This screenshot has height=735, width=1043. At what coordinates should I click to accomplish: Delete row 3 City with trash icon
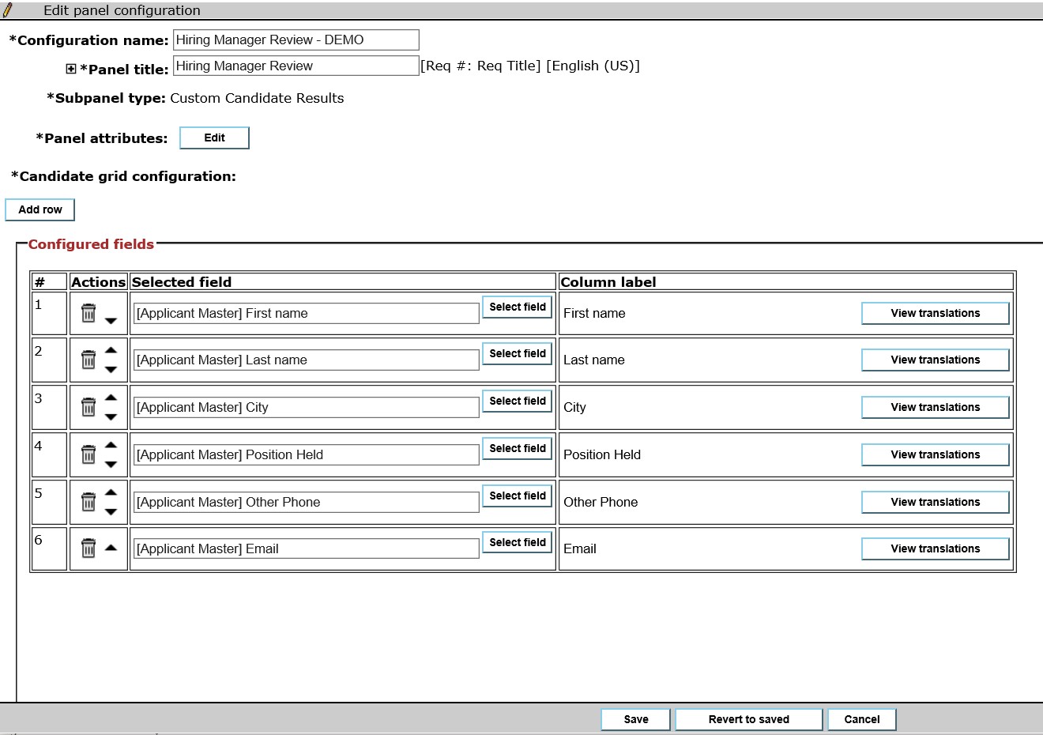pyautogui.click(x=88, y=407)
